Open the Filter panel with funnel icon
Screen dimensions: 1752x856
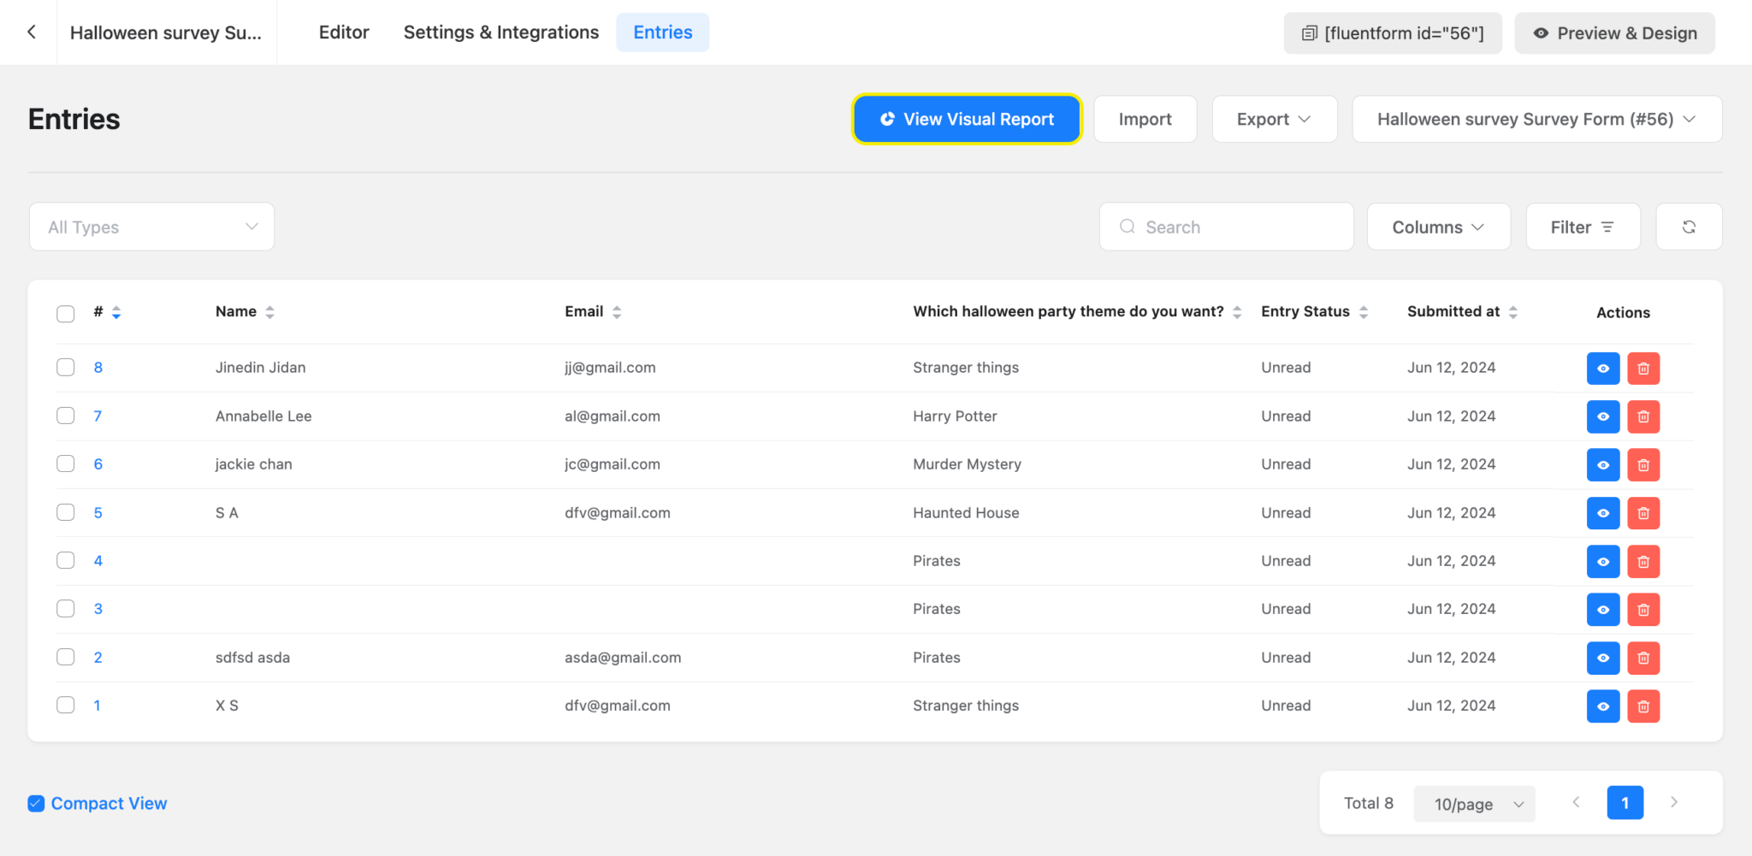click(x=1583, y=226)
